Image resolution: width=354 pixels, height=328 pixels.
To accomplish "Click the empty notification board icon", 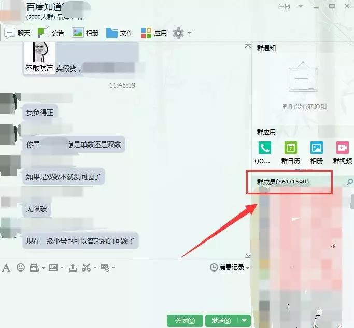I will click(303, 77).
